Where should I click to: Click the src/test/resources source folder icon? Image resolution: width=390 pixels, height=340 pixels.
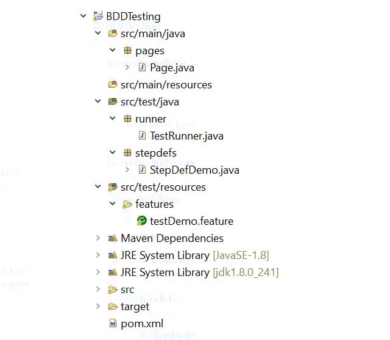coord(113,187)
